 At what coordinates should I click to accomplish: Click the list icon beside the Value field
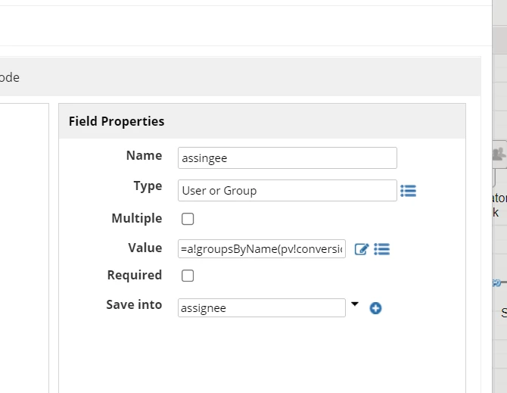(382, 249)
